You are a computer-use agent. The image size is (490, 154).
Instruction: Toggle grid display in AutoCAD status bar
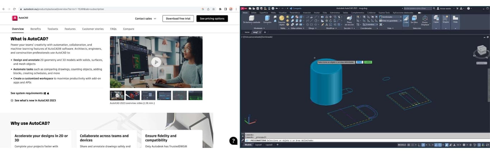click(x=409, y=145)
